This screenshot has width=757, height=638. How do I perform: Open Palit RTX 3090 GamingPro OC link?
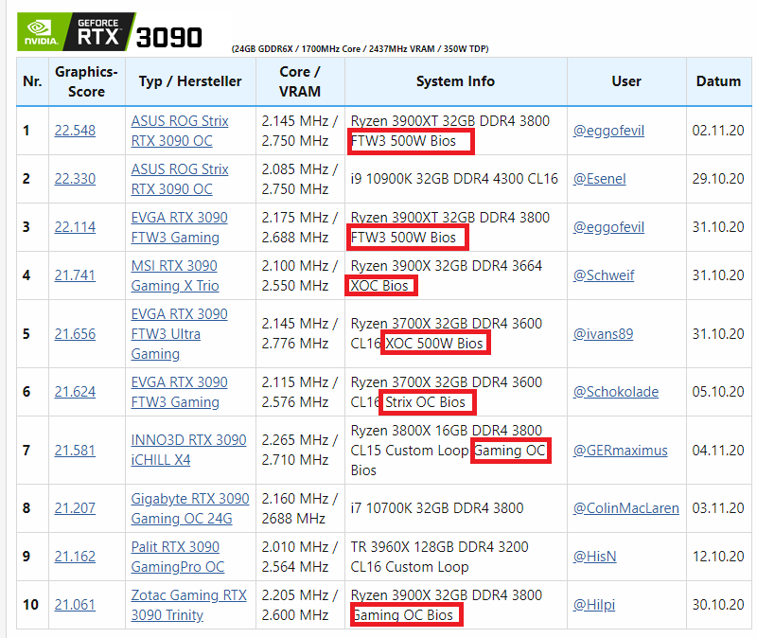click(x=178, y=557)
